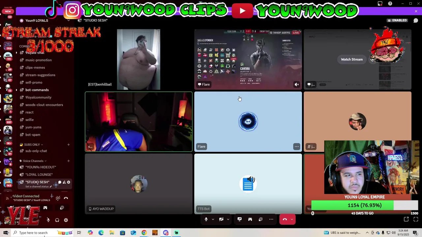The width and height of the screenshot is (422, 237).
Task: Show voice channel chat bubble in header
Action: point(416,20)
